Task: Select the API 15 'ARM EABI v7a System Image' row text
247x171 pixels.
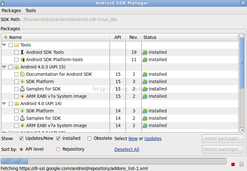Action: point(56,96)
